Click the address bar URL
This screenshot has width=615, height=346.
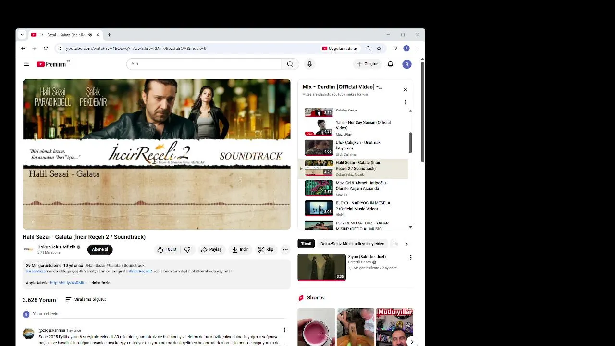pos(136,48)
